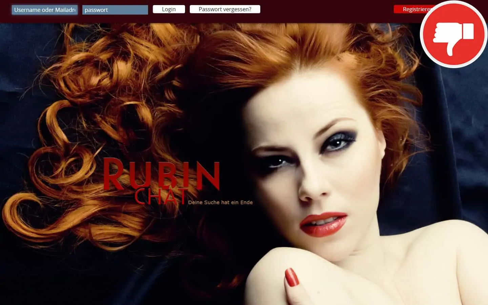Image resolution: width=488 pixels, height=305 pixels.
Task: Click the tagline Deine Suche hat ein Ende
Action: pyautogui.click(x=220, y=202)
